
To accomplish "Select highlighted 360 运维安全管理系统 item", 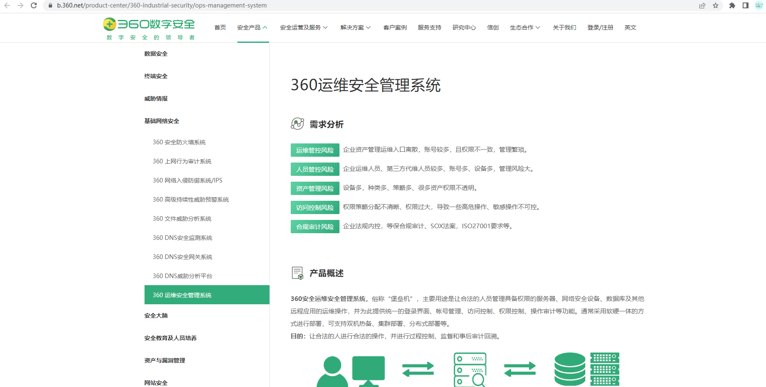I will [207, 295].
